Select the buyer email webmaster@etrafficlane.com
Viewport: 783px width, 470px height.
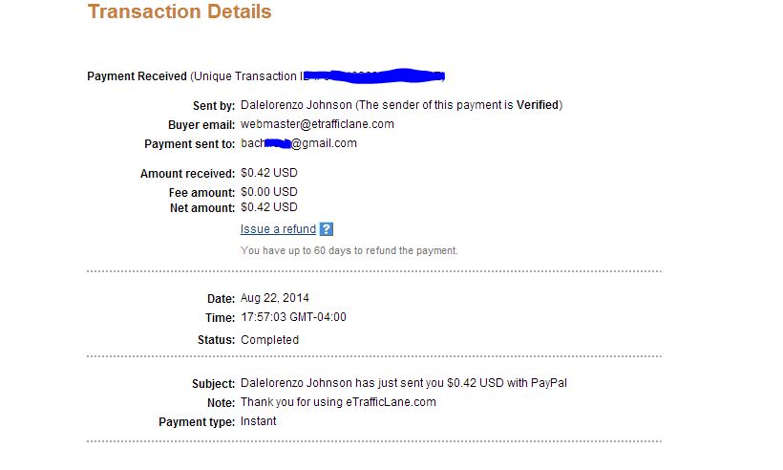tap(317, 124)
